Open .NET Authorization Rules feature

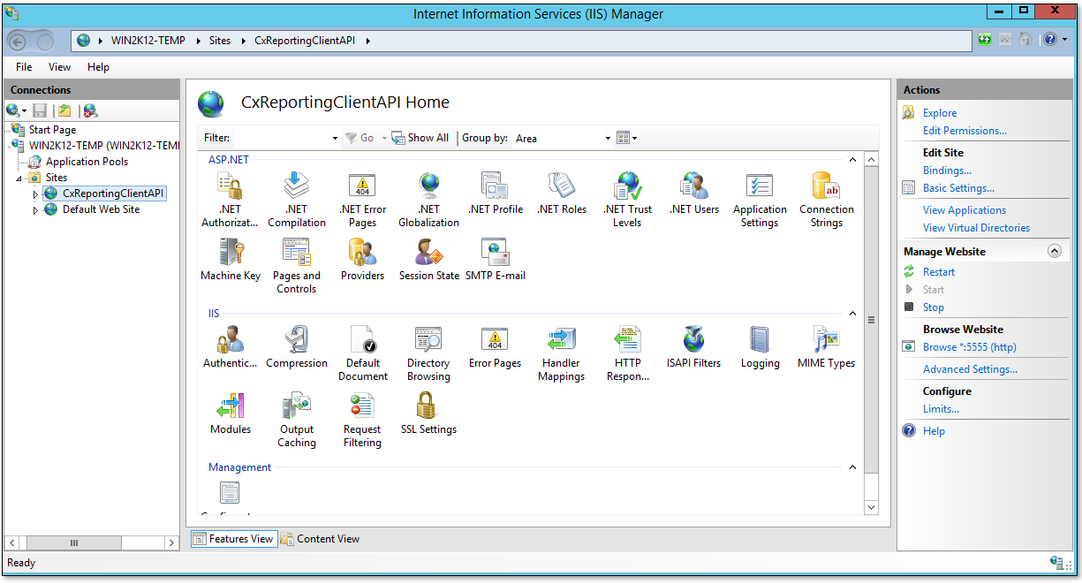[x=230, y=200]
